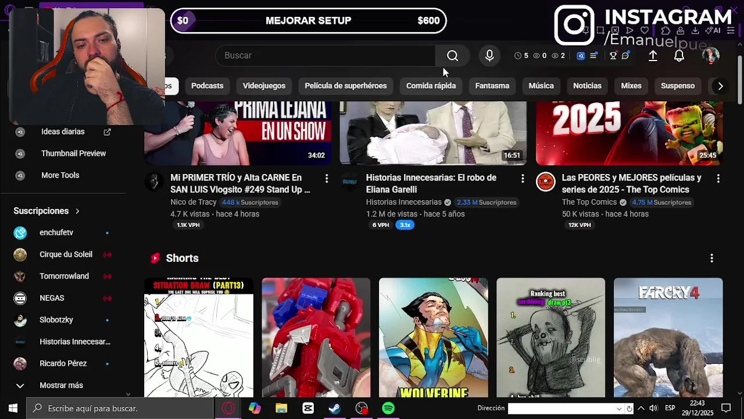Image resolution: width=744 pixels, height=419 pixels.
Task: Open OBS Studio from the taskbar
Action: pos(362,408)
